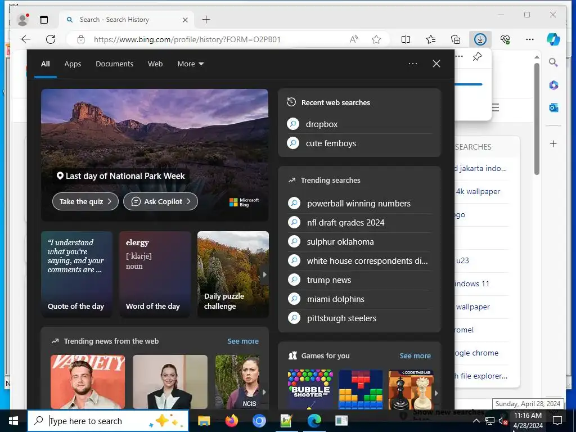Open search panel options ellipsis
The width and height of the screenshot is (576, 432).
coord(413,64)
